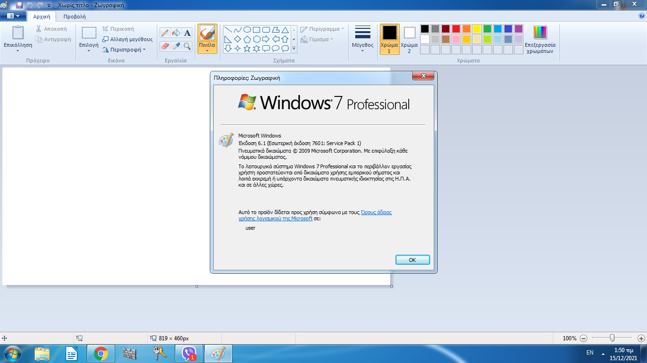
Task: Choose the Five-point star shape
Action: point(247,48)
